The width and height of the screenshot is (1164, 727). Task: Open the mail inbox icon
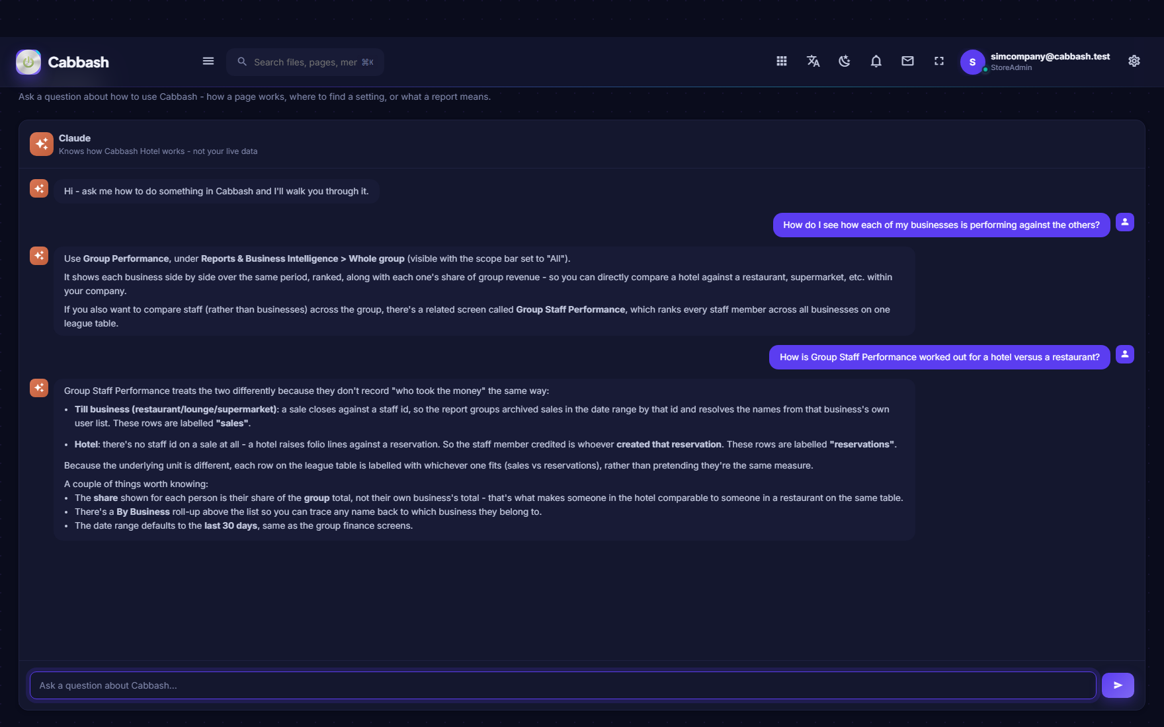(x=907, y=61)
